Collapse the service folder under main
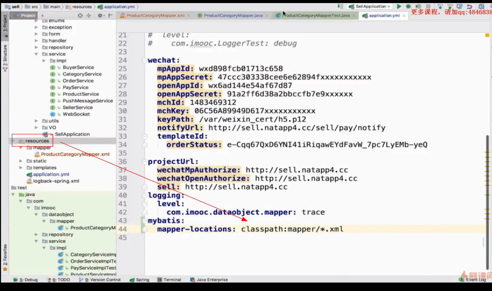The width and height of the screenshot is (492, 291). coord(36,54)
